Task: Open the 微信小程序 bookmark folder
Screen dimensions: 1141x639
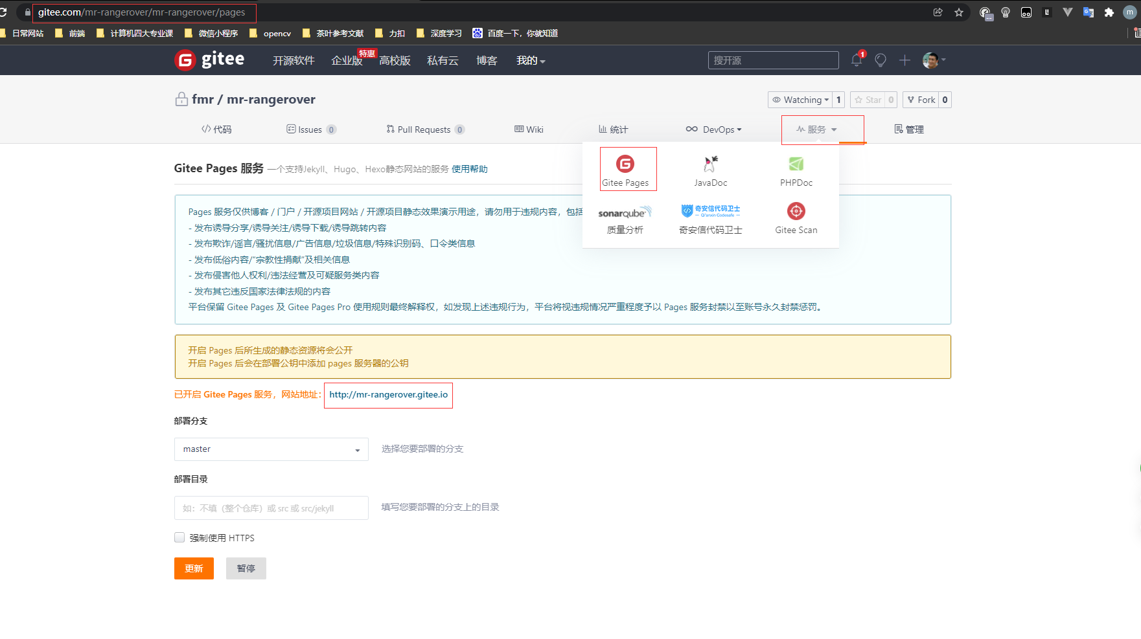Action: tap(211, 33)
